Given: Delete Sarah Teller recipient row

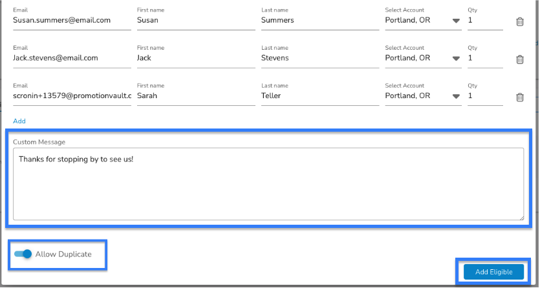Looking at the screenshot, I should point(520,98).
